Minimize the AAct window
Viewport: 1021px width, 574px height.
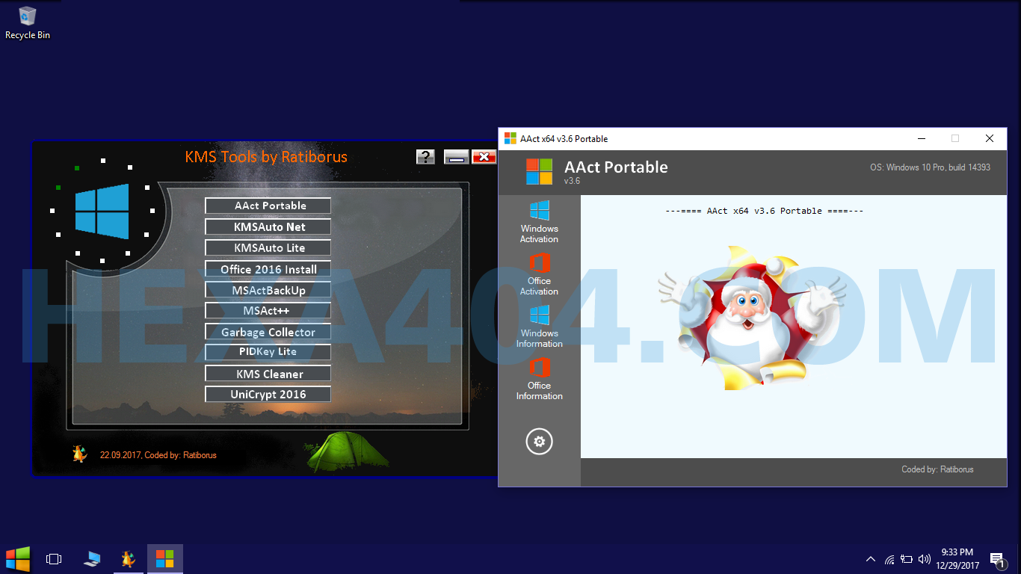pyautogui.click(x=922, y=138)
